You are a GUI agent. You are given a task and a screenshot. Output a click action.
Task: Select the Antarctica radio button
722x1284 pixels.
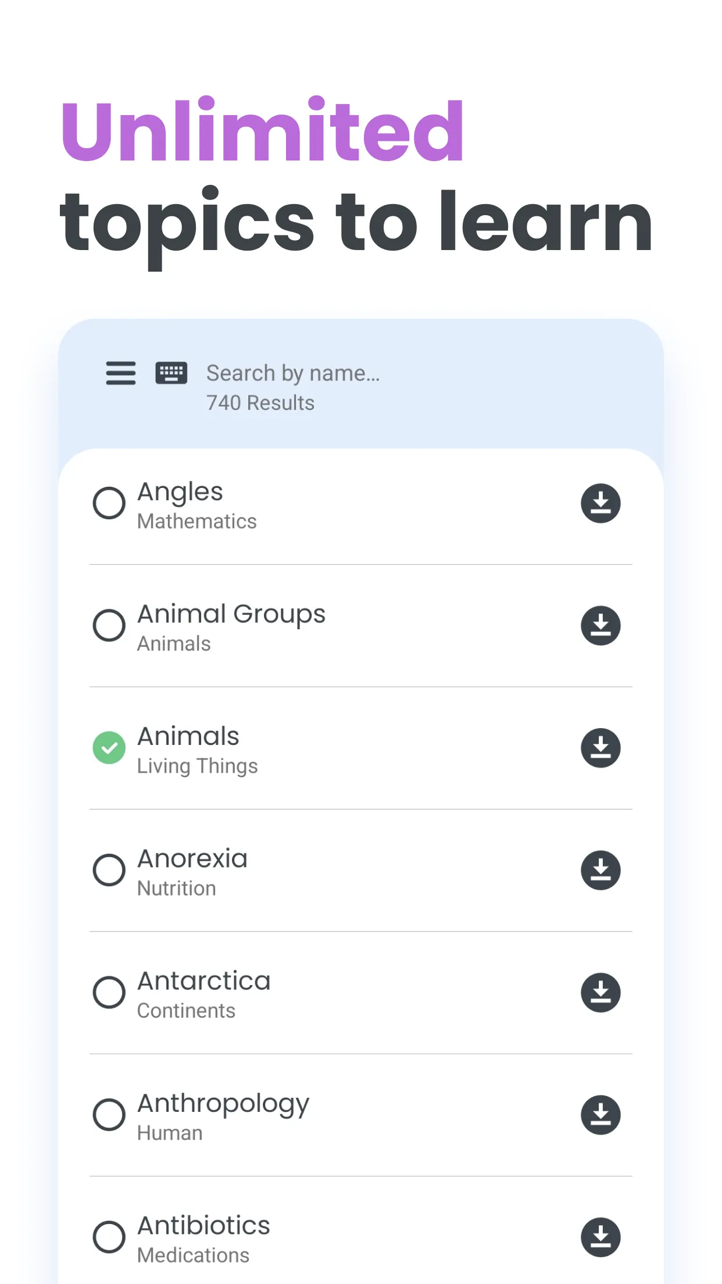[109, 993]
